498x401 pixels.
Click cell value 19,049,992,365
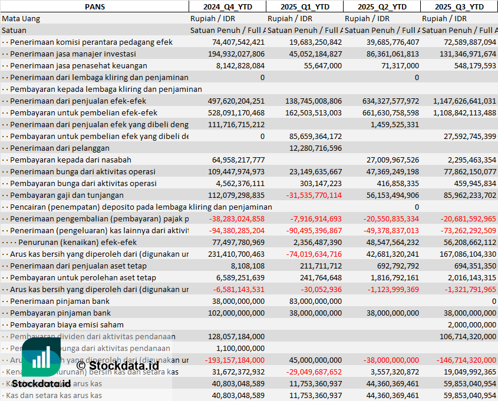coord(470,372)
